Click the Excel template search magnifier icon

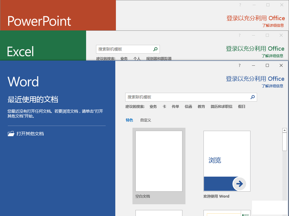[x=155, y=49]
